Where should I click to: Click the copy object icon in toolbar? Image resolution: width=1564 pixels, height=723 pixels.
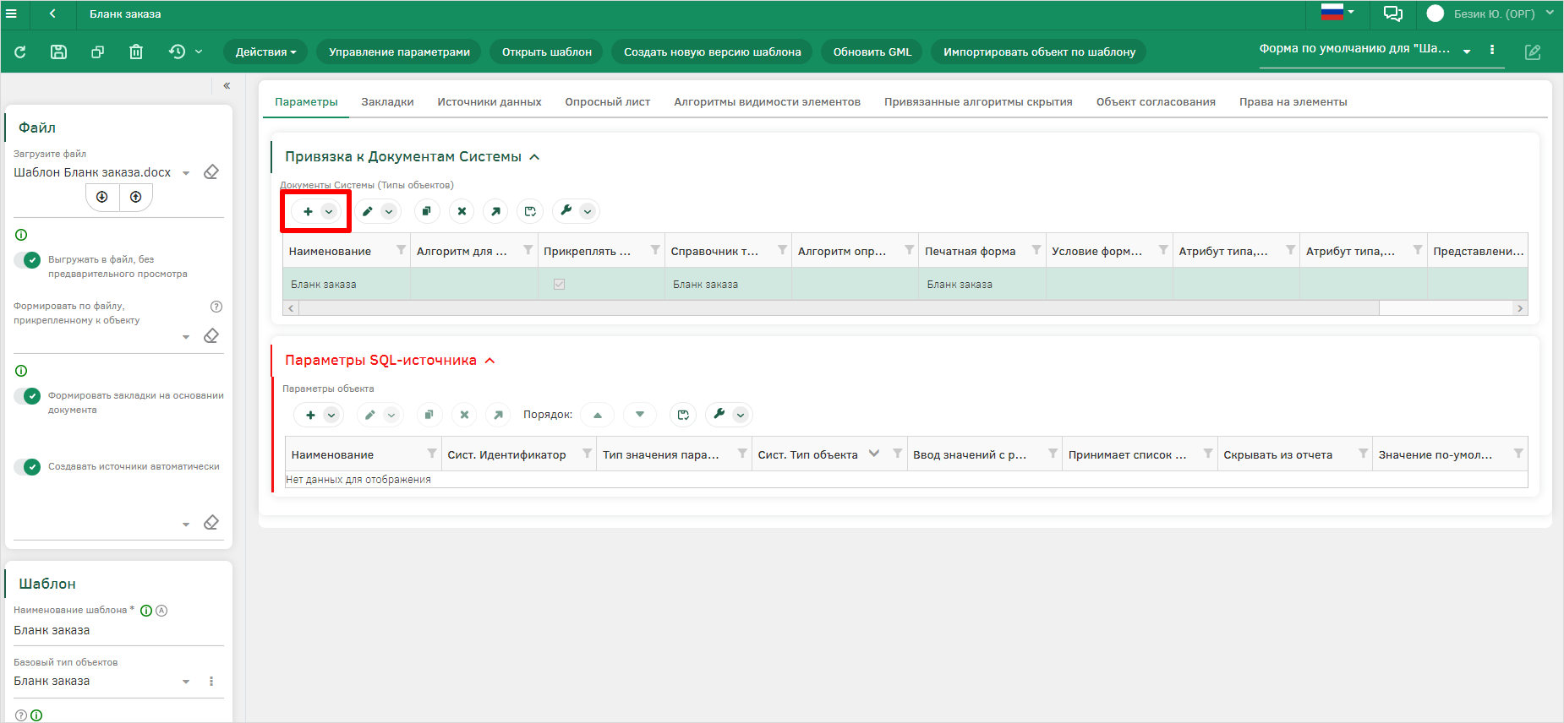click(x=97, y=52)
